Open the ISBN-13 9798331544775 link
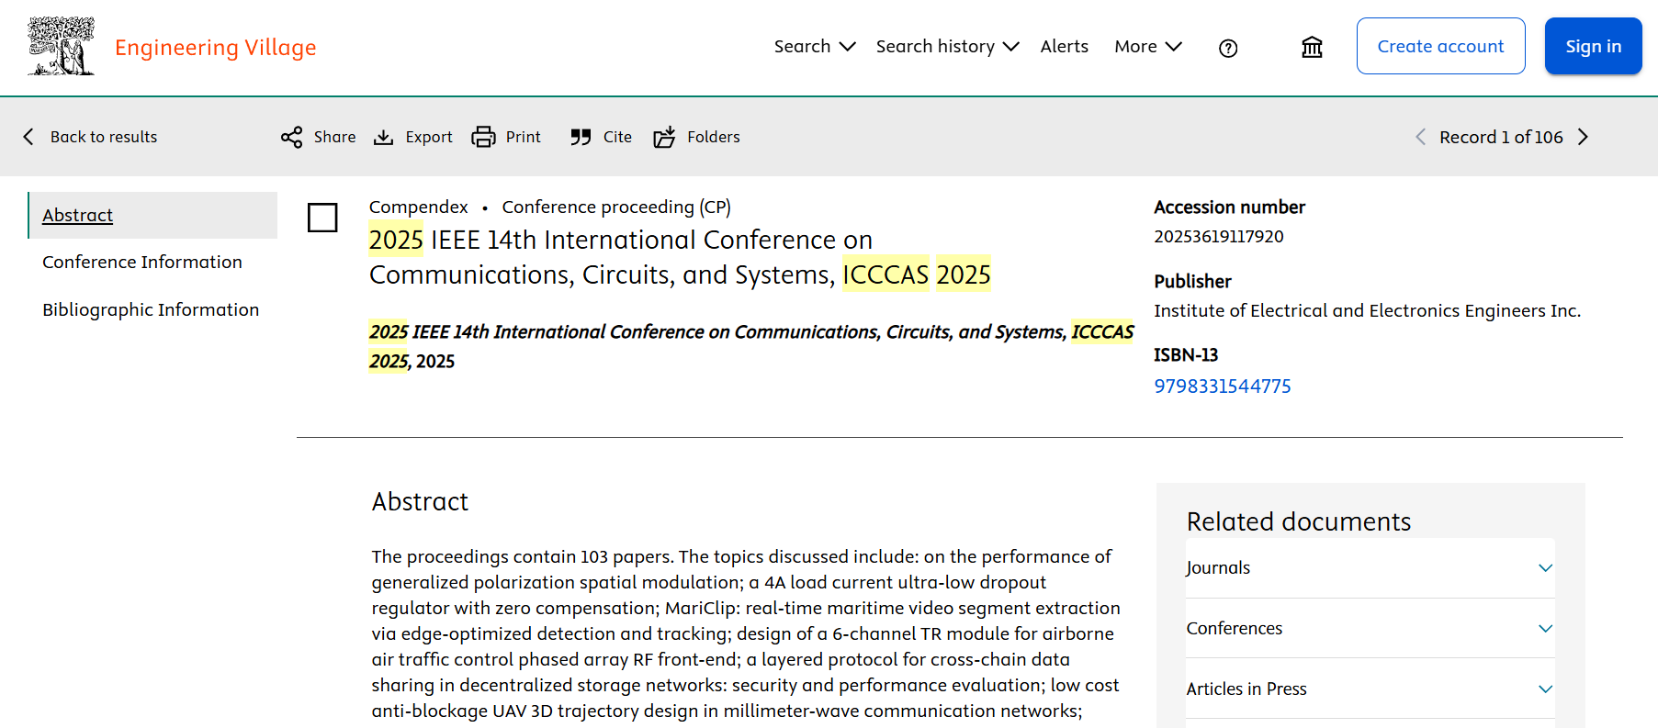This screenshot has width=1658, height=728. pyautogui.click(x=1222, y=386)
